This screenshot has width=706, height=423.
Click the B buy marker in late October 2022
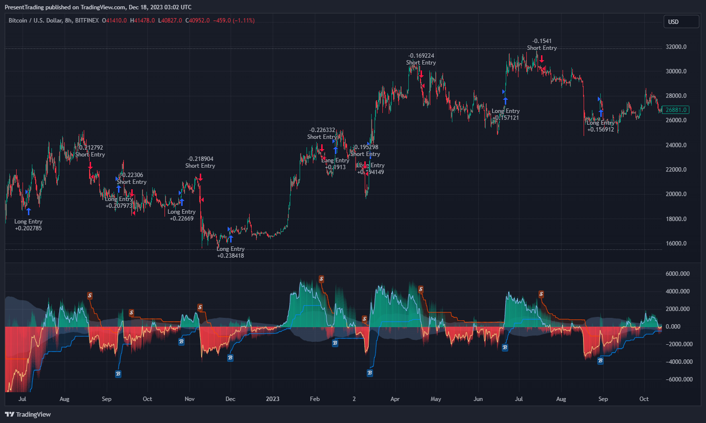181,342
